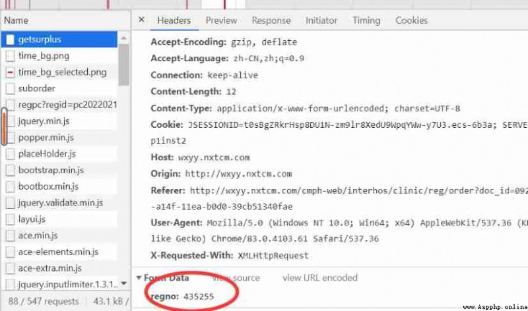Select the Origin header URL
528x311 pixels.
pyautogui.click(x=238, y=174)
